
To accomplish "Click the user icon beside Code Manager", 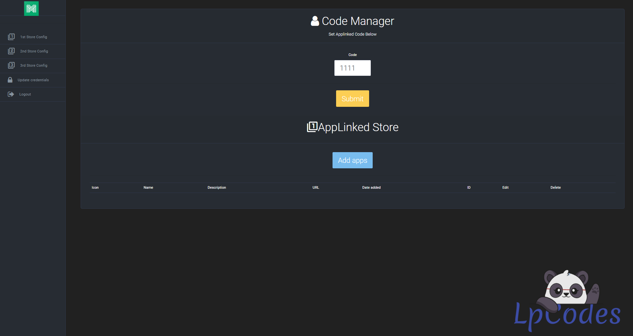I will coord(315,21).
